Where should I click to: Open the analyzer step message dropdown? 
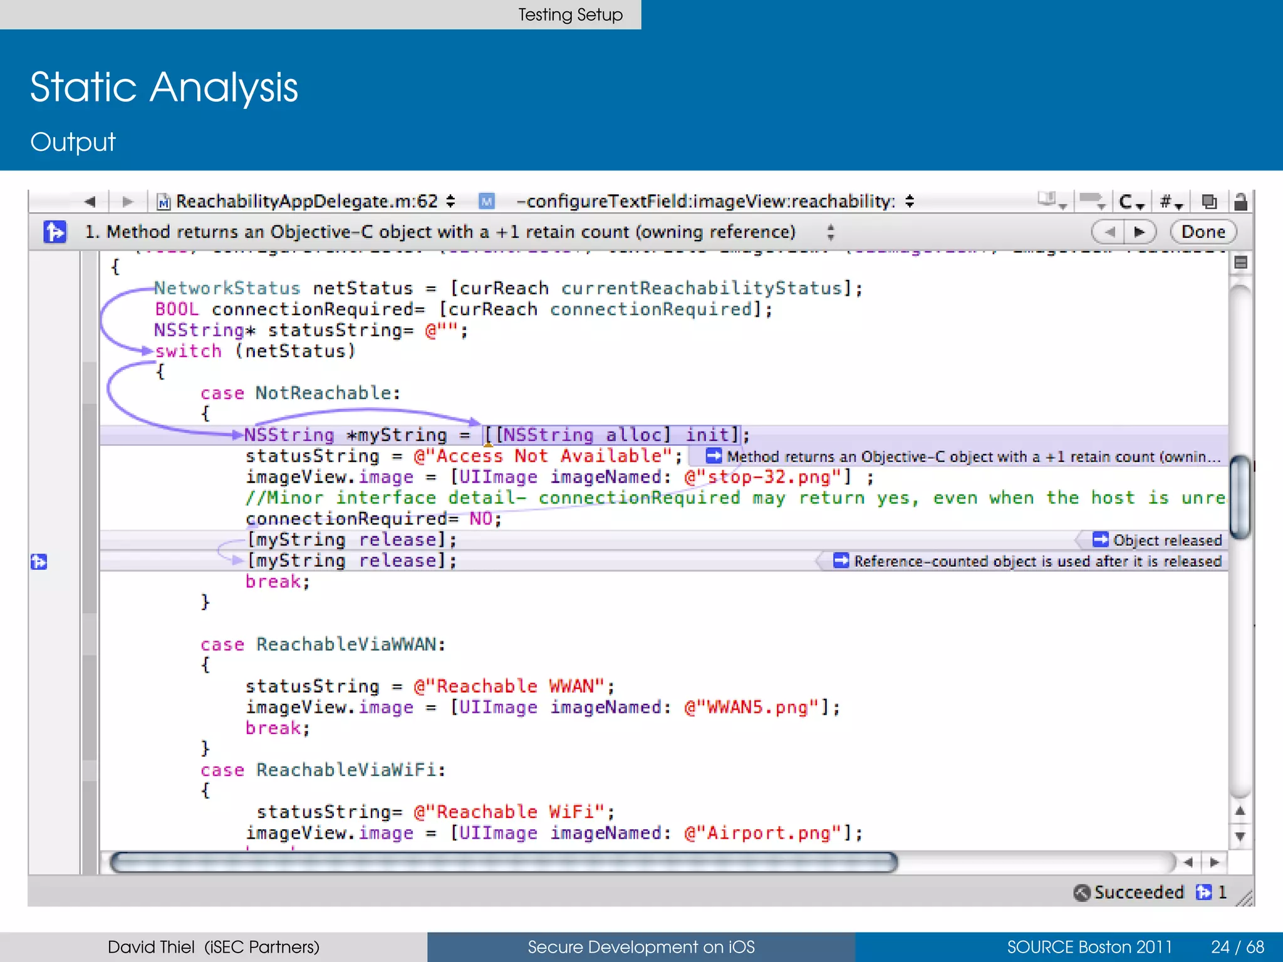831,232
